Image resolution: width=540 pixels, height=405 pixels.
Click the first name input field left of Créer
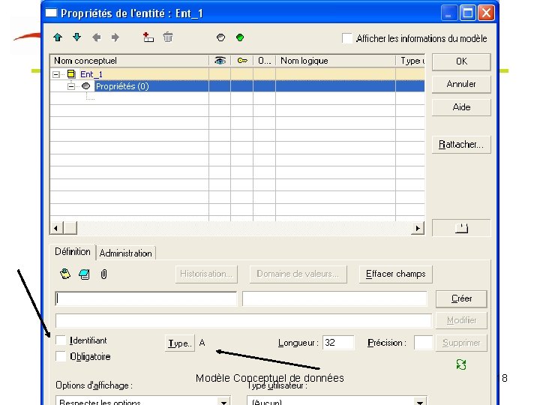pos(146,298)
